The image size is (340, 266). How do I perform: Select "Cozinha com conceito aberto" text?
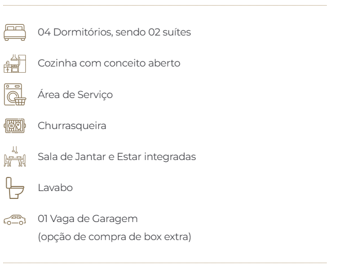pos(109,64)
